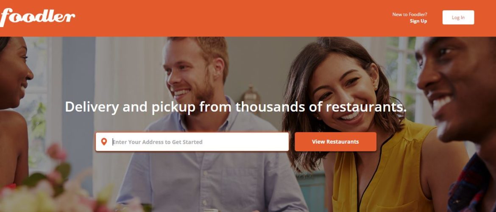Click the word 'restaurants.' in the headline
The image size is (496, 212).
(366, 107)
